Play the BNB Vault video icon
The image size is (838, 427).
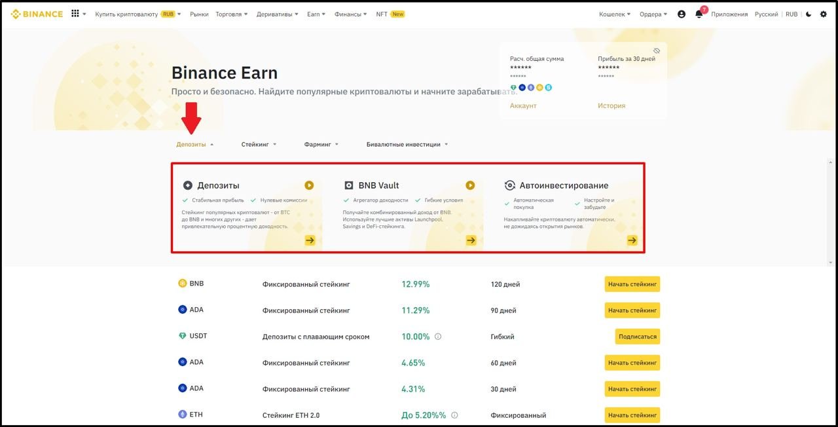[470, 185]
